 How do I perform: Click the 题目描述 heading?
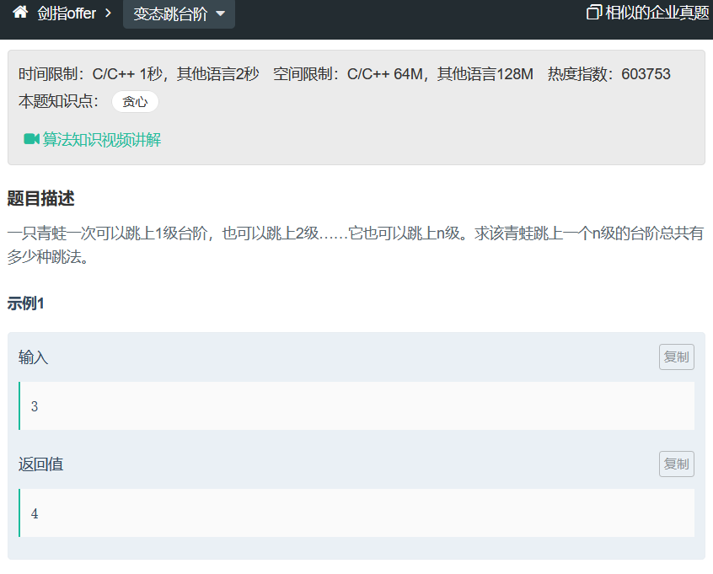(x=41, y=198)
